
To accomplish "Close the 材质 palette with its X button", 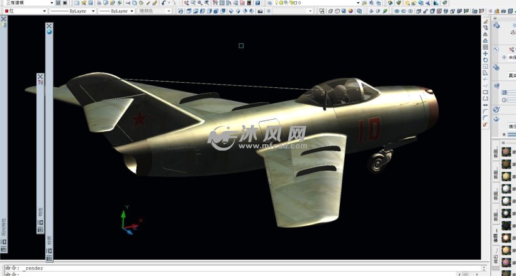I will (49, 26).
